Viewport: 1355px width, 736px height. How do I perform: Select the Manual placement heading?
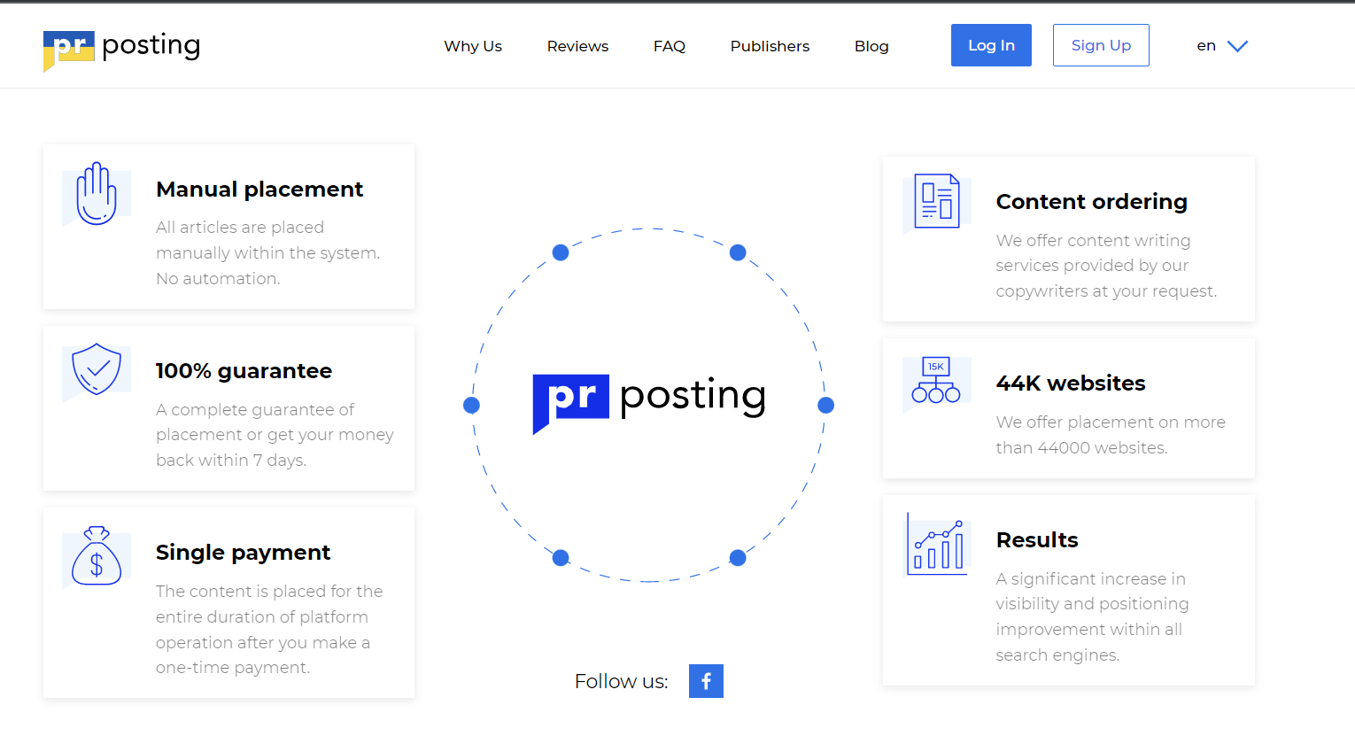pyautogui.click(x=259, y=190)
